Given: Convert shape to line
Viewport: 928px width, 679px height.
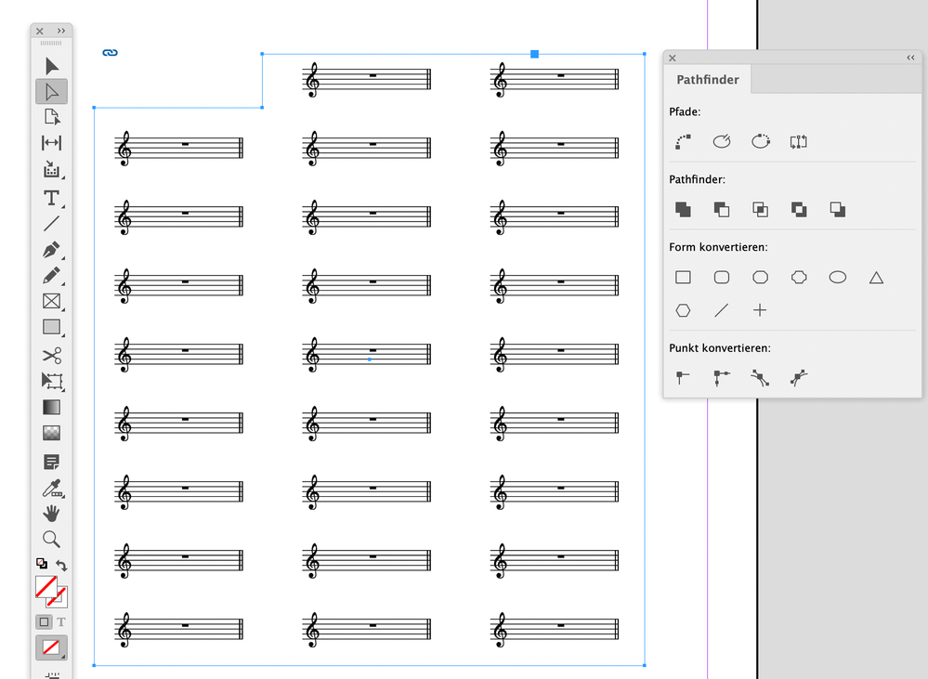Looking at the screenshot, I should click(x=722, y=310).
